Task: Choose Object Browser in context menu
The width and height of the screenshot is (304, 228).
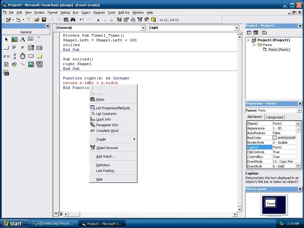Action: pyautogui.click(x=113, y=148)
